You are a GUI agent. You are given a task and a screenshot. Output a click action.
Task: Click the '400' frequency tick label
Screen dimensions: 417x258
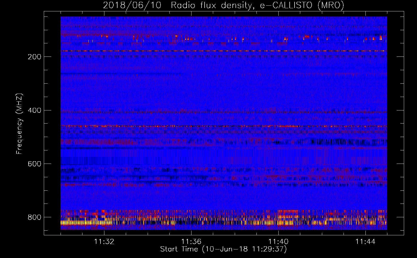coord(34,110)
